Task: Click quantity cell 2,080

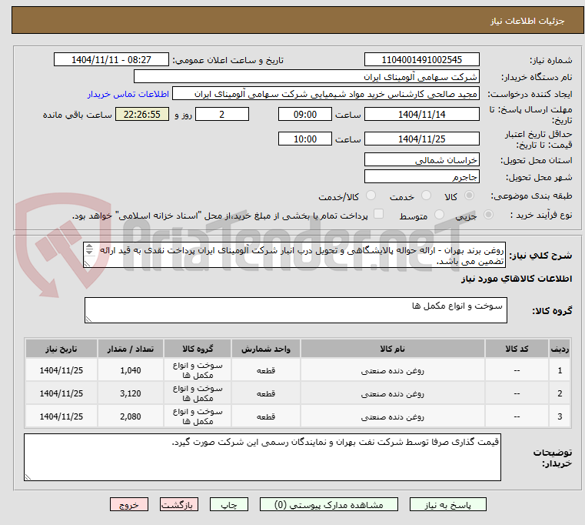Action: point(131,416)
